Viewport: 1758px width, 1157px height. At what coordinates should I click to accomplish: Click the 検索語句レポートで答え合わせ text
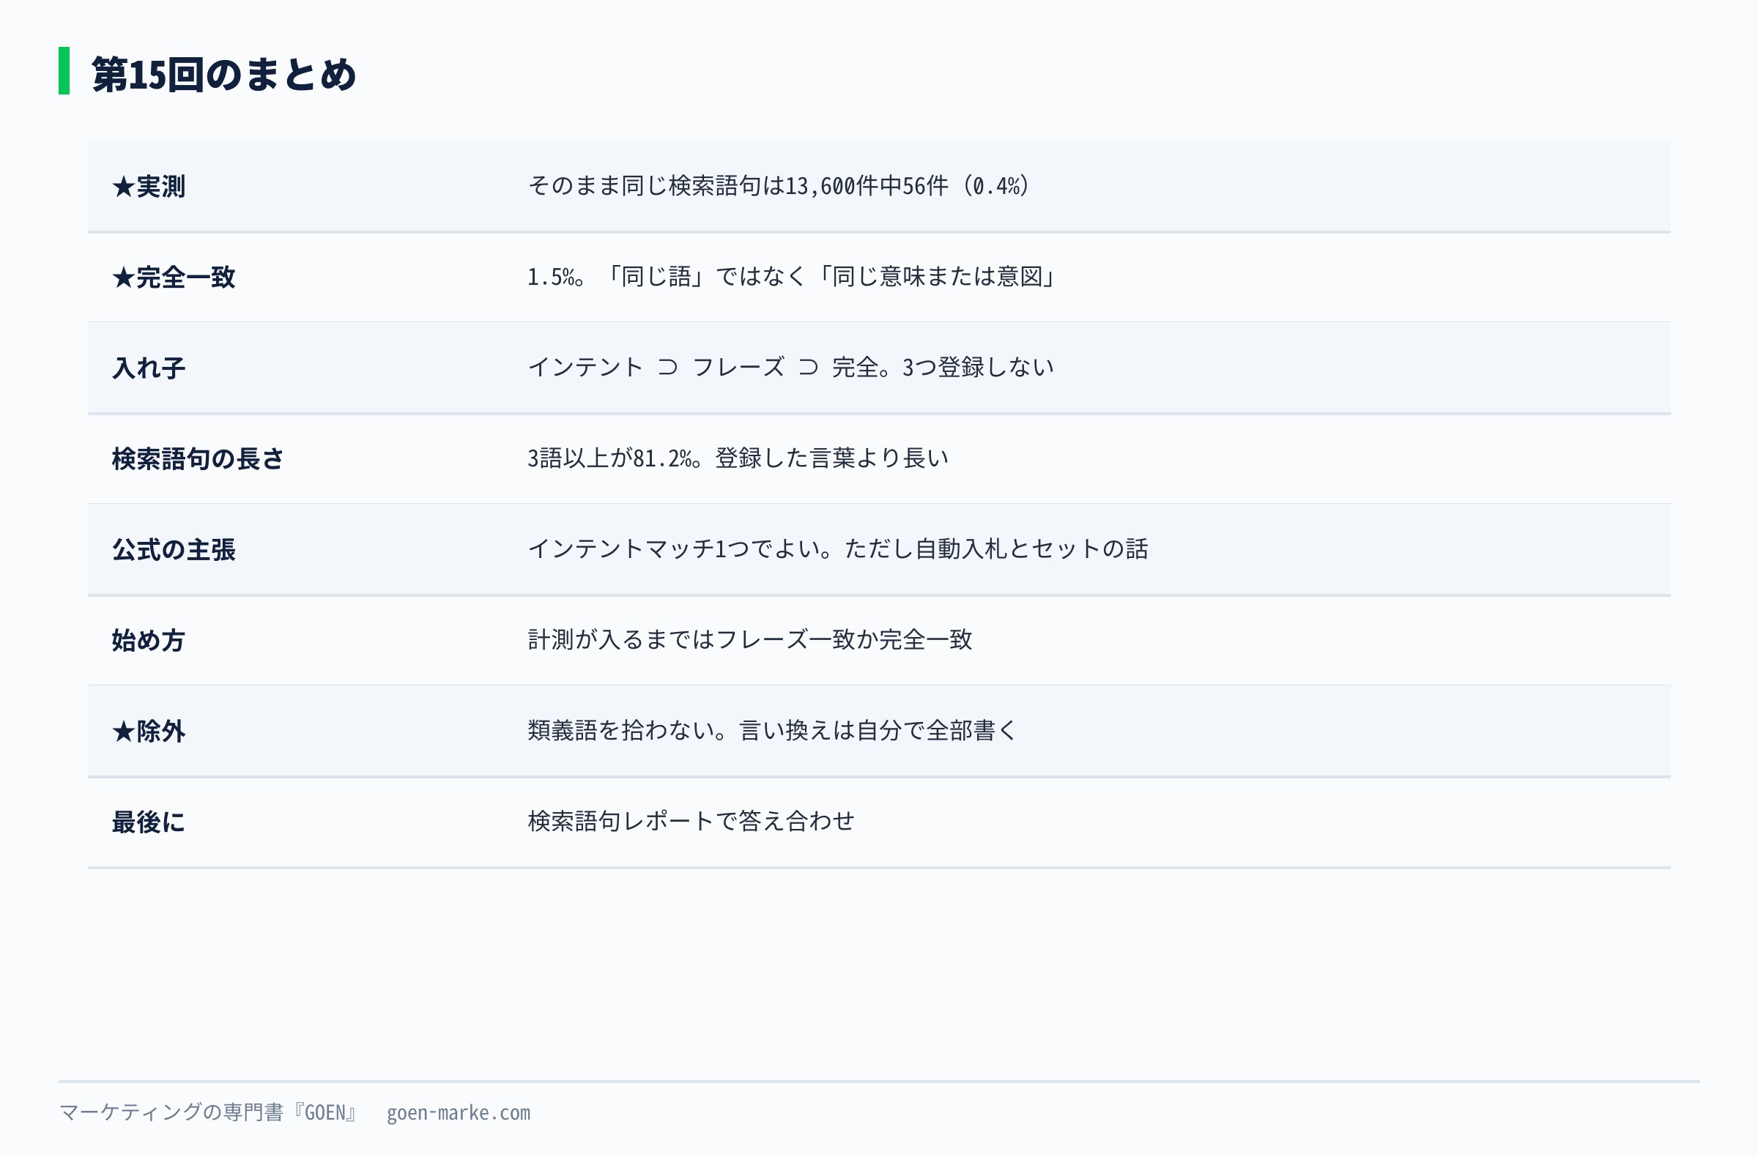click(x=691, y=822)
